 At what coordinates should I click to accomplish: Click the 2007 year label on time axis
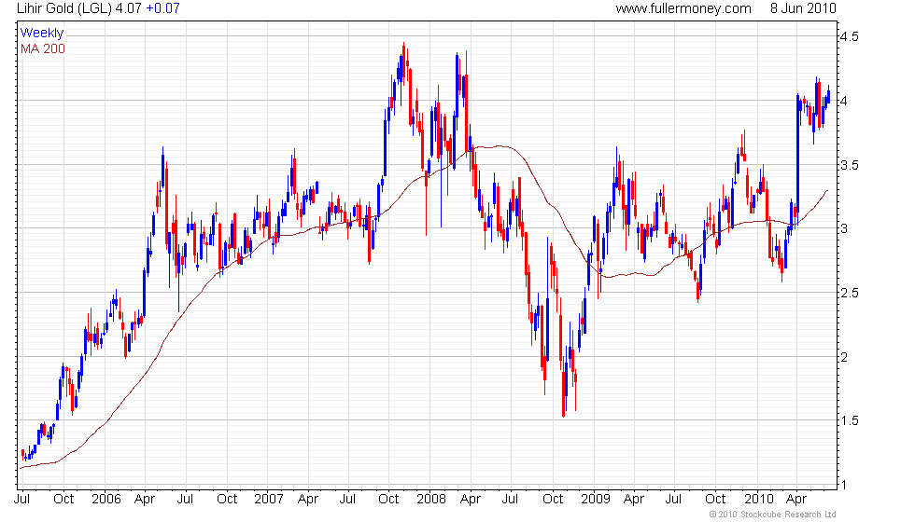[x=269, y=500]
